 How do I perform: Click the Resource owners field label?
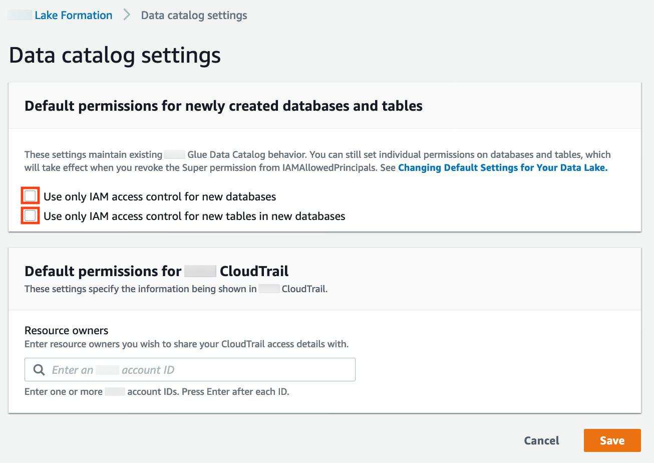pos(67,330)
